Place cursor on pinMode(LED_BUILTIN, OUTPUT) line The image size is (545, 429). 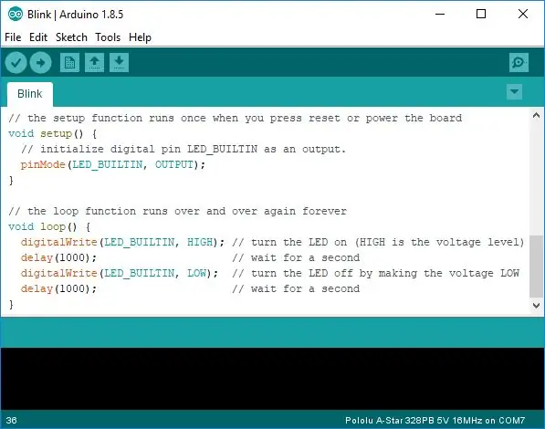coord(113,165)
